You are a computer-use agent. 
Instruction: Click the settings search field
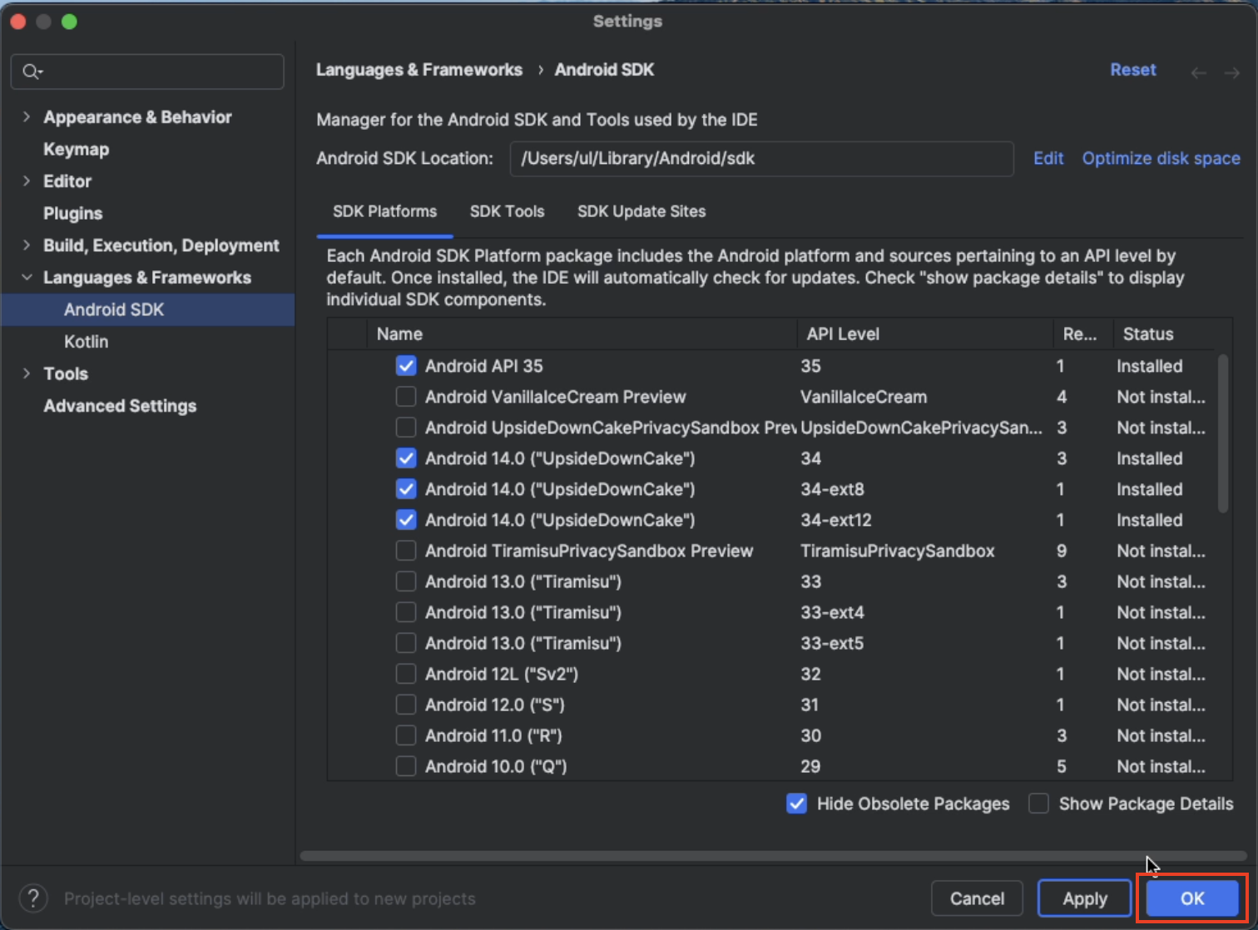[147, 72]
